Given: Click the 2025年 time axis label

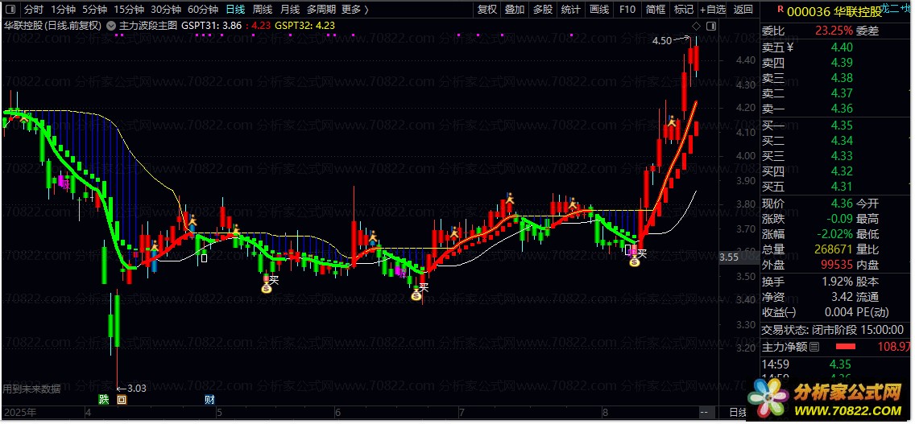Looking at the screenshot, I should pyautogui.click(x=20, y=413).
